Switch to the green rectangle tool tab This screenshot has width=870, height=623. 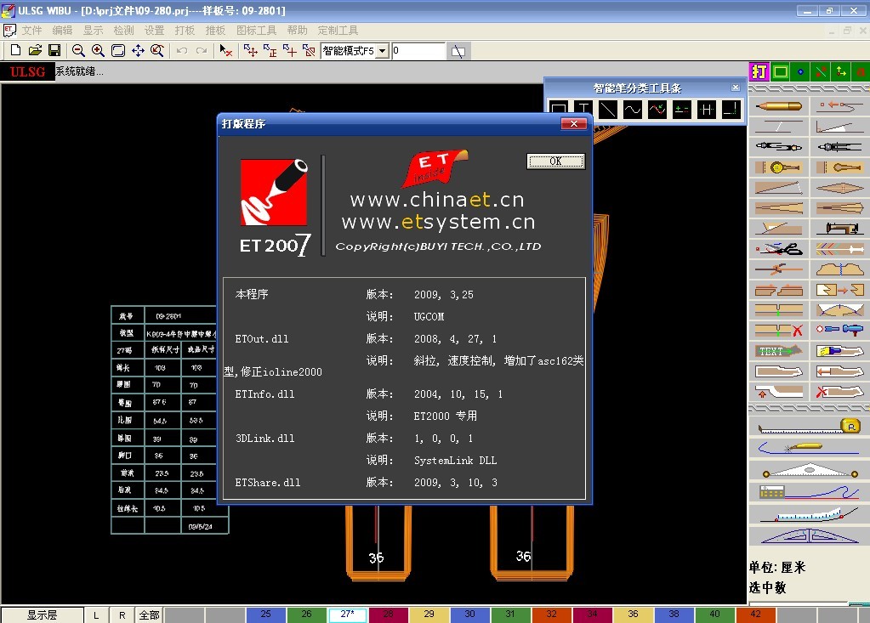pos(780,71)
